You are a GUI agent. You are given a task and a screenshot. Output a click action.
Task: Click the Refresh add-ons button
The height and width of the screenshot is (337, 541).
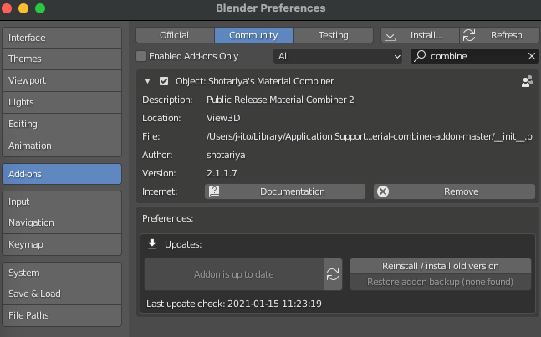(499, 35)
